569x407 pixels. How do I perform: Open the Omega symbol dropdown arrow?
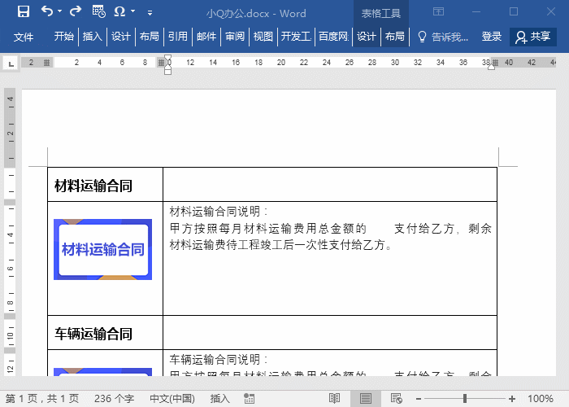pyautogui.click(x=132, y=11)
